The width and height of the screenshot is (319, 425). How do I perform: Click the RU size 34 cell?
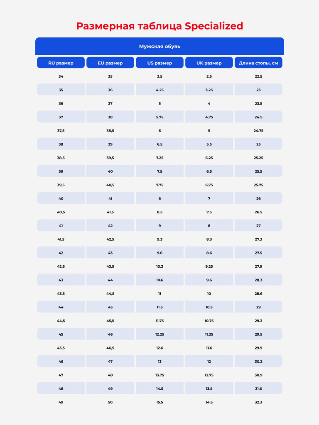pyautogui.click(x=61, y=76)
